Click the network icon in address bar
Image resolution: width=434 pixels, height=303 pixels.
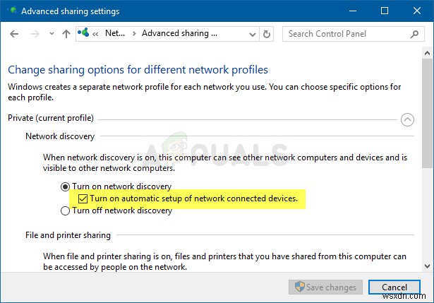click(85, 33)
